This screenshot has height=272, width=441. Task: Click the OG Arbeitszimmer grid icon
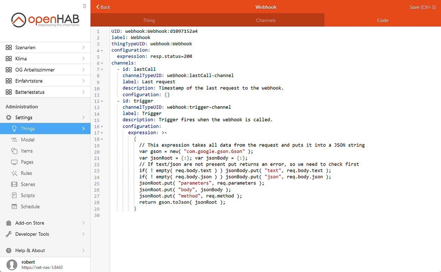(9, 70)
